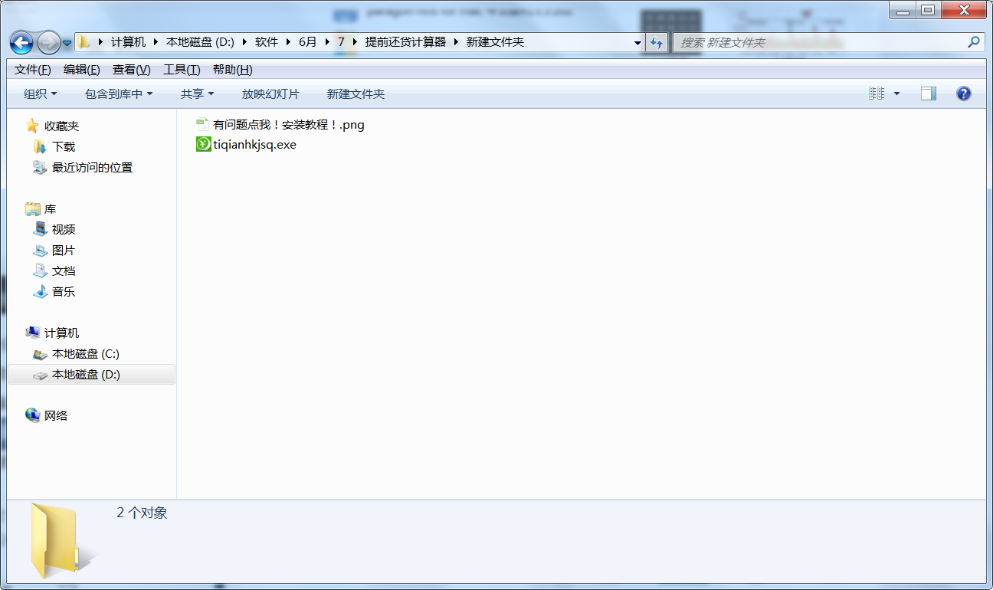Open 本地磁盘 (C:) in navigation pane
Screen dimensions: 993x590
[x=86, y=354]
